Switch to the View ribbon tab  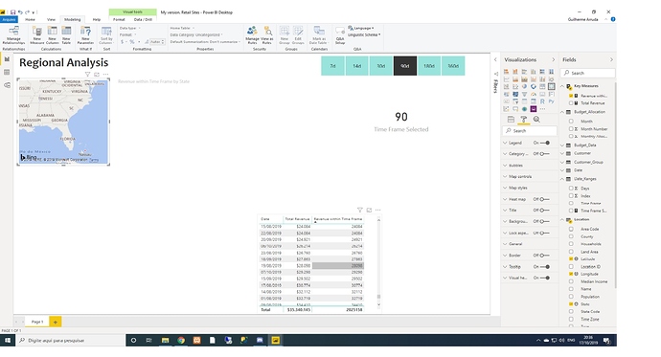pos(51,19)
